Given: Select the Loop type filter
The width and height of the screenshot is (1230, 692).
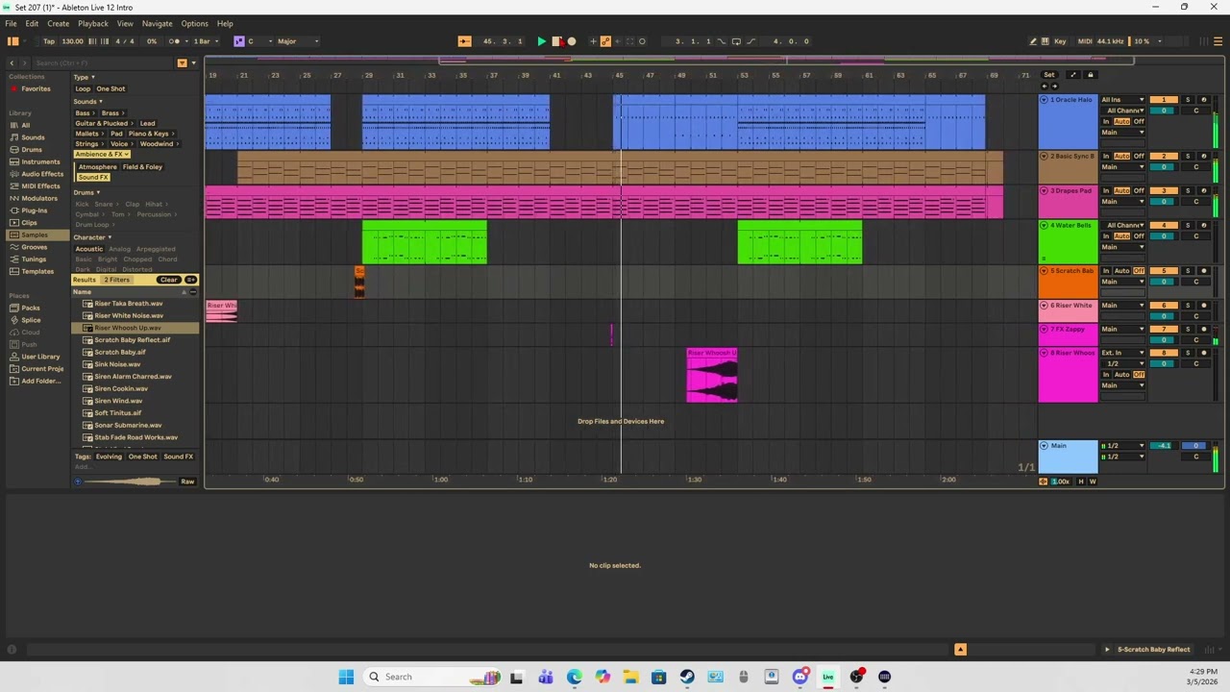Looking at the screenshot, I should pyautogui.click(x=83, y=88).
